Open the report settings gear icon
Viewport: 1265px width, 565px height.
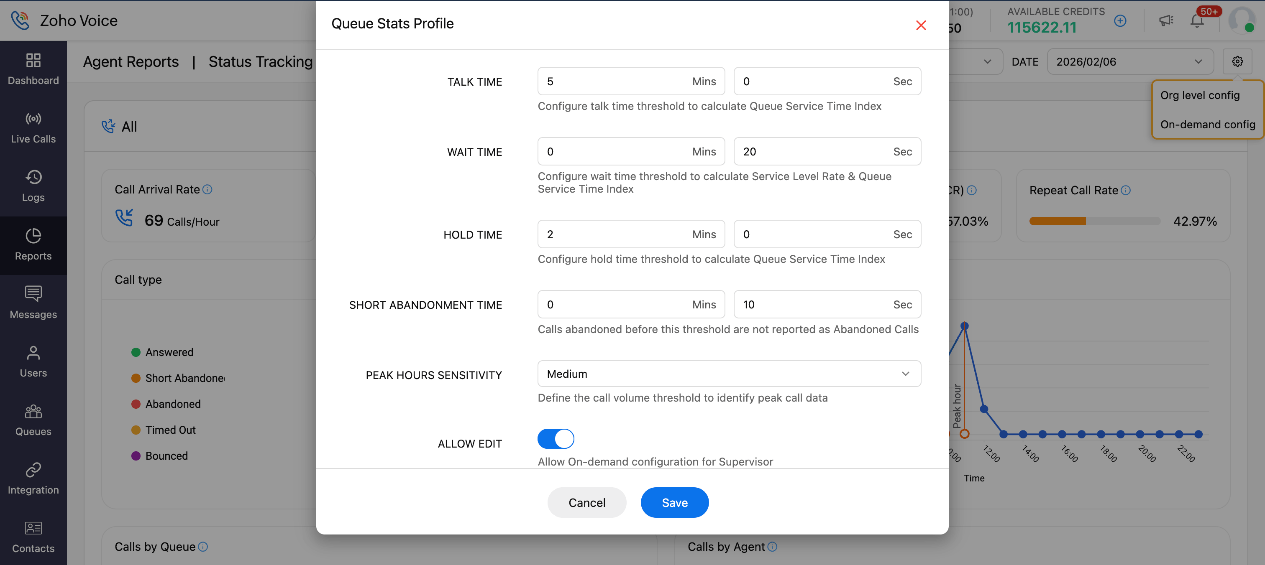click(1237, 61)
